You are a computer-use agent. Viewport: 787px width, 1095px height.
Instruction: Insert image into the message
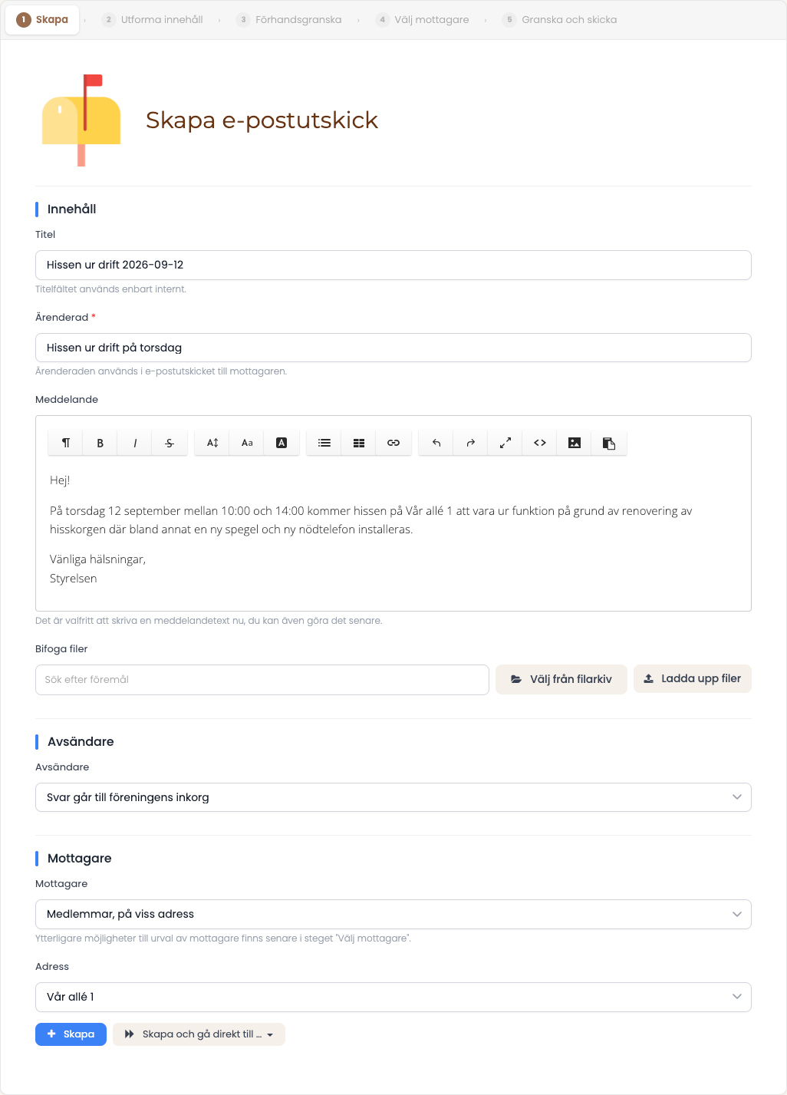pyautogui.click(x=575, y=443)
